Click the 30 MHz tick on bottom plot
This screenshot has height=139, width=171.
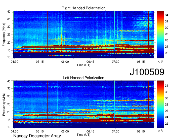click(x=9, y=96)
